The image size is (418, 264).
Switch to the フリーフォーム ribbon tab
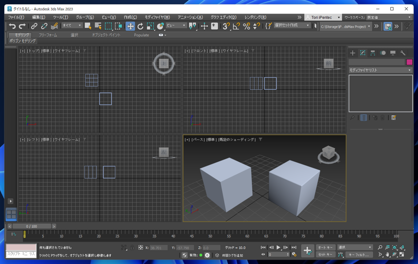point(48,35)
